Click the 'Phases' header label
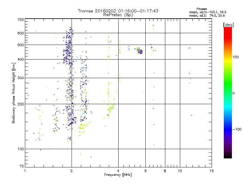This screenshot has width=249, height=186. click(x=201, y=9)
